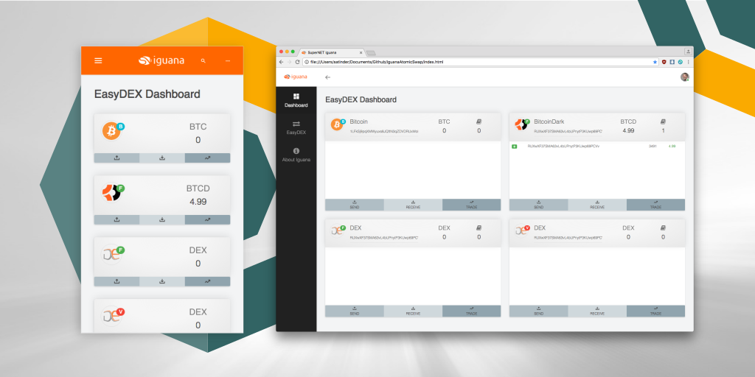
Task: Click the book icon on the BitcoinDark card
Action: pyautogui.click(x=663, y=121)
